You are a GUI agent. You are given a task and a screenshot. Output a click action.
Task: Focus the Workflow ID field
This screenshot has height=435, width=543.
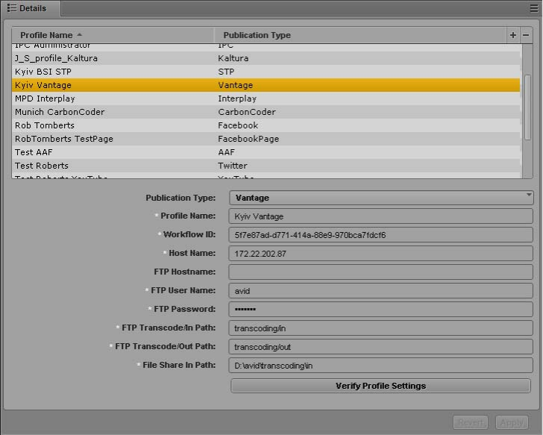[381, 235]
